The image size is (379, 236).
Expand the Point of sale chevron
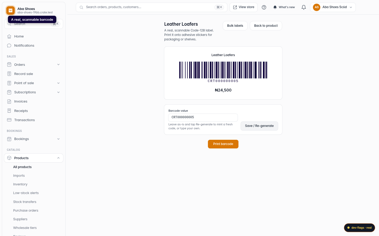(58, 83)
